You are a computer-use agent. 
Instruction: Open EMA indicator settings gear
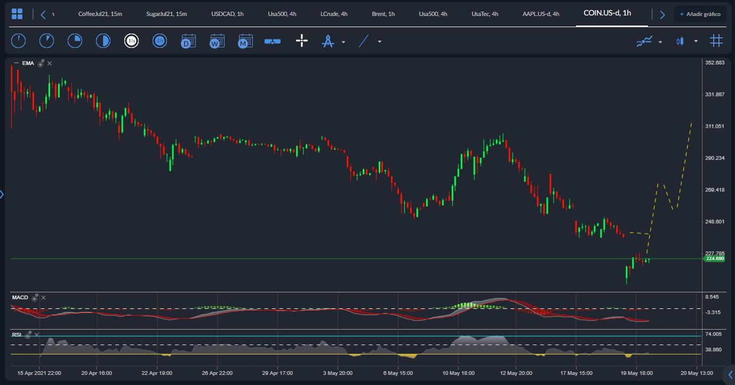pyautogui.click(x=41, y=63)
